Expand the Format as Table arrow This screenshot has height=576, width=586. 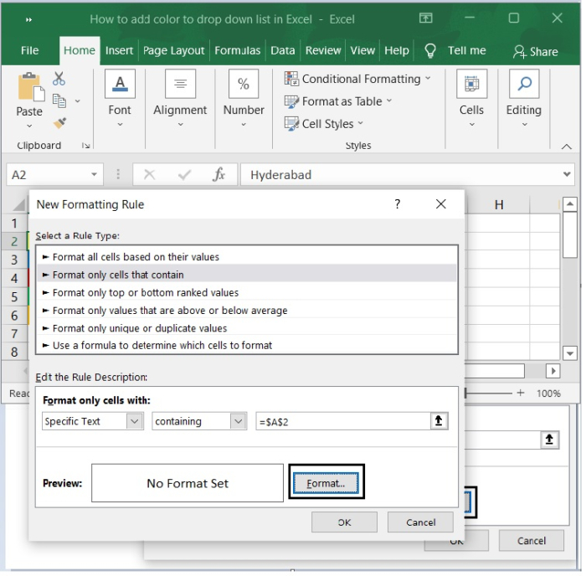(x=389, y=100)
